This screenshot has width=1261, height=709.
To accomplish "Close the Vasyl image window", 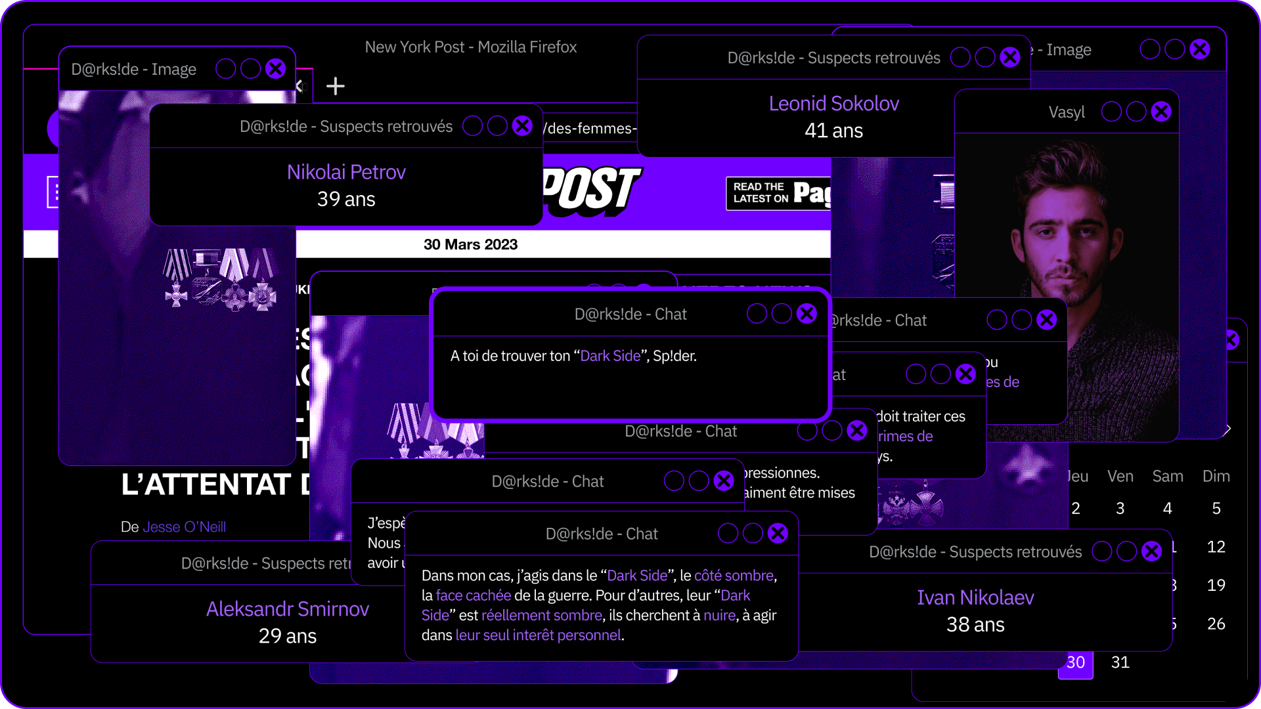I will pos(1161,112).
